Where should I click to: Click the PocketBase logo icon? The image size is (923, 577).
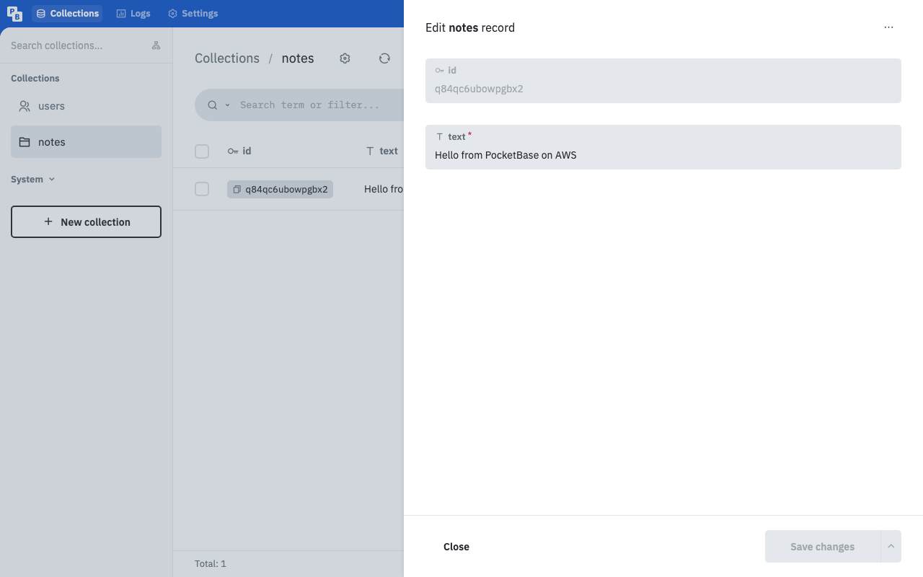pos(14,14)
